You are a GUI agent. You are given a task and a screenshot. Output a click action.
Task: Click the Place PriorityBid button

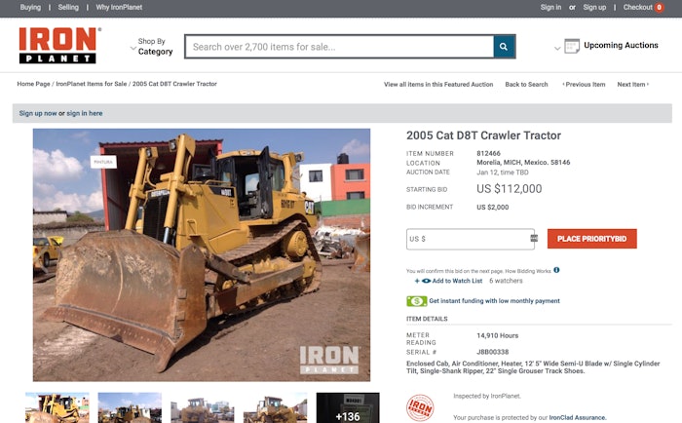point(592,239)
